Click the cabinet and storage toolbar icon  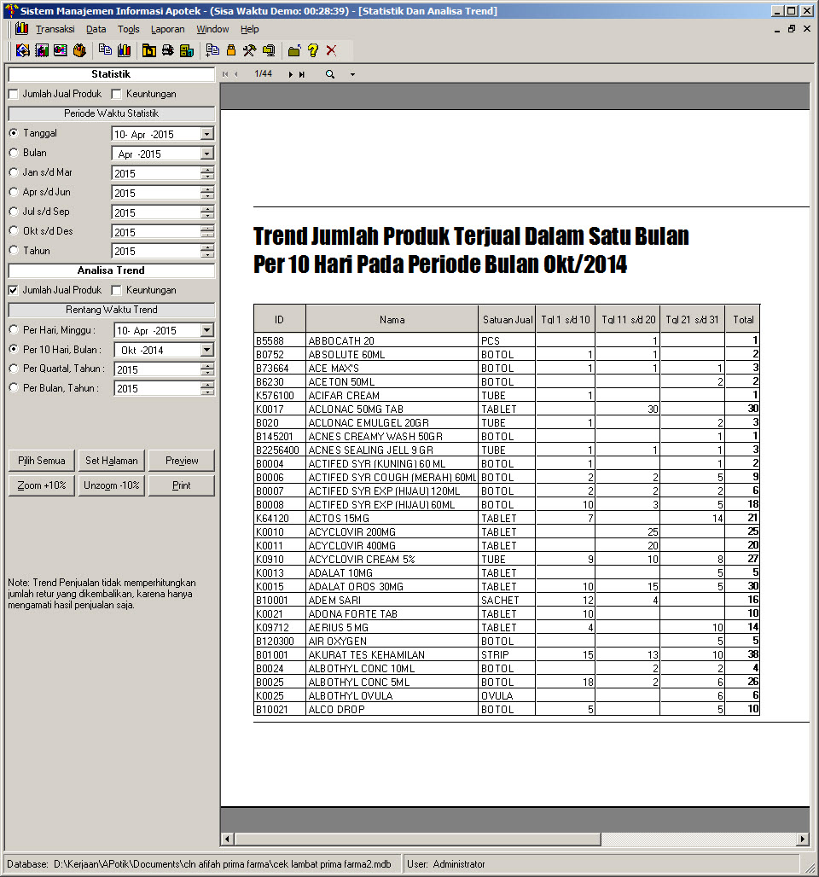click(x=187, y=50)
